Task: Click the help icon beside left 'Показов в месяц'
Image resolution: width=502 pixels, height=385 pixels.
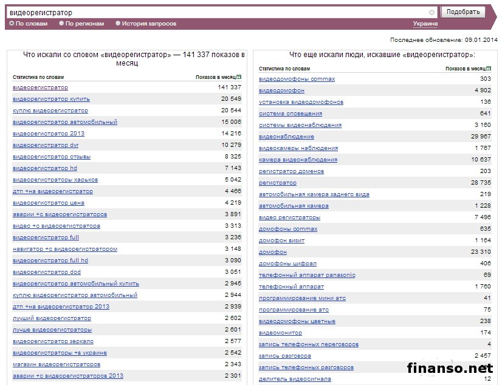Action: pos(239,77)
